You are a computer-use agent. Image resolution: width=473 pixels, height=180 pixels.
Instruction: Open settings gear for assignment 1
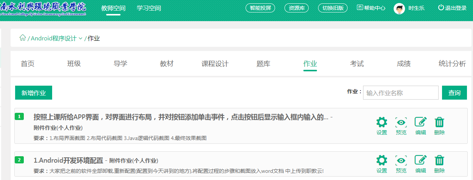382,122
